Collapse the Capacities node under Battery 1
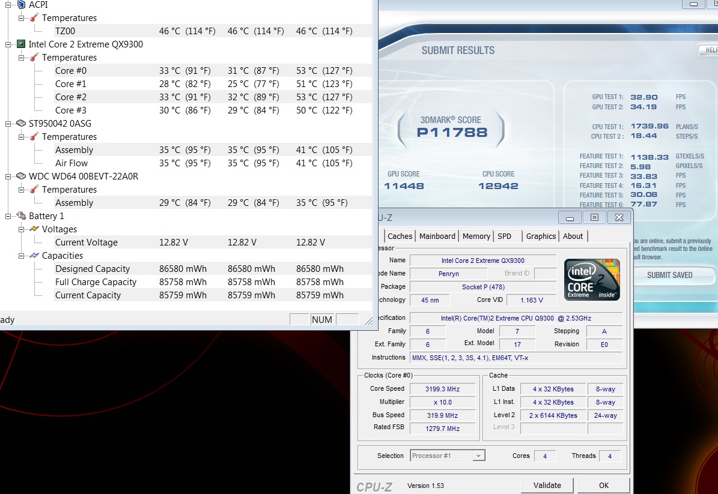718x494 pixels. coord(21,256)
